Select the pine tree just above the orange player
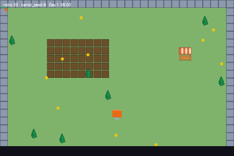 (108, 95)
